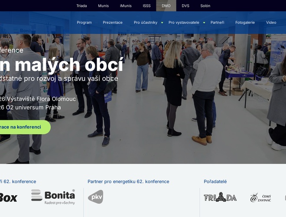Screen dimensions: 286x217
Task: Open the Český zavináč logo
Action: click(x=260, y=197)
